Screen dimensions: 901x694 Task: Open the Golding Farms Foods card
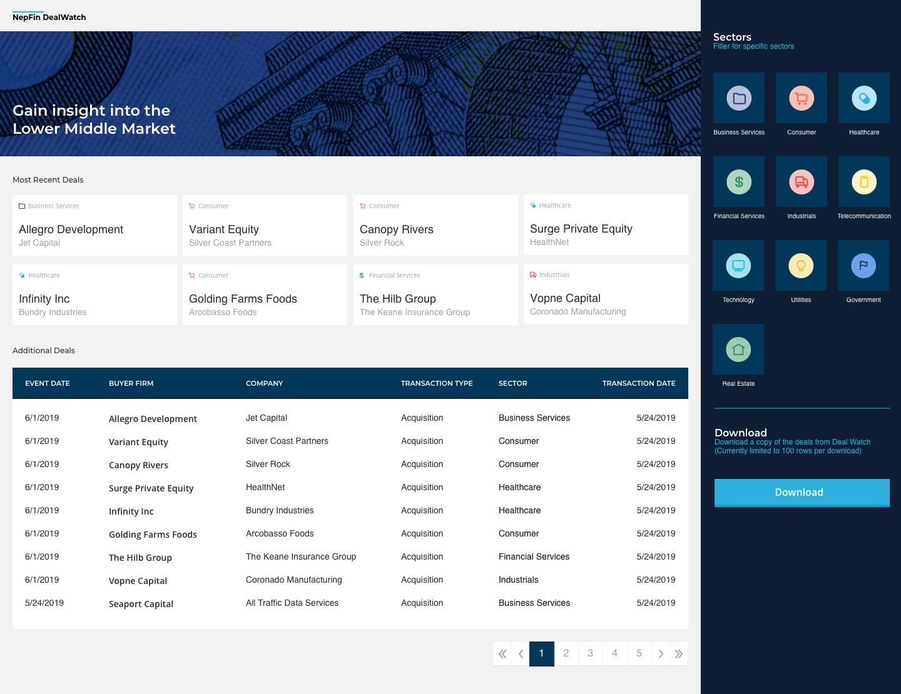click(x=265, y=294)
